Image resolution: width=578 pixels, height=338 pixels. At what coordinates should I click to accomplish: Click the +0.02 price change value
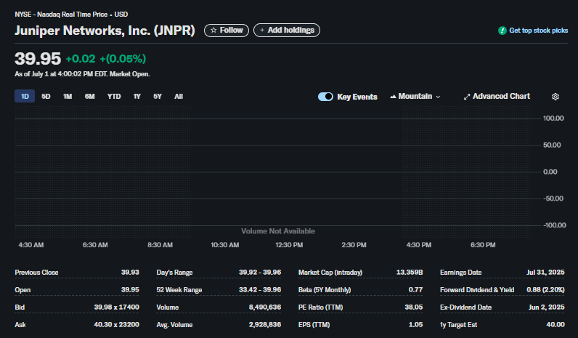(x=81, y=59)
